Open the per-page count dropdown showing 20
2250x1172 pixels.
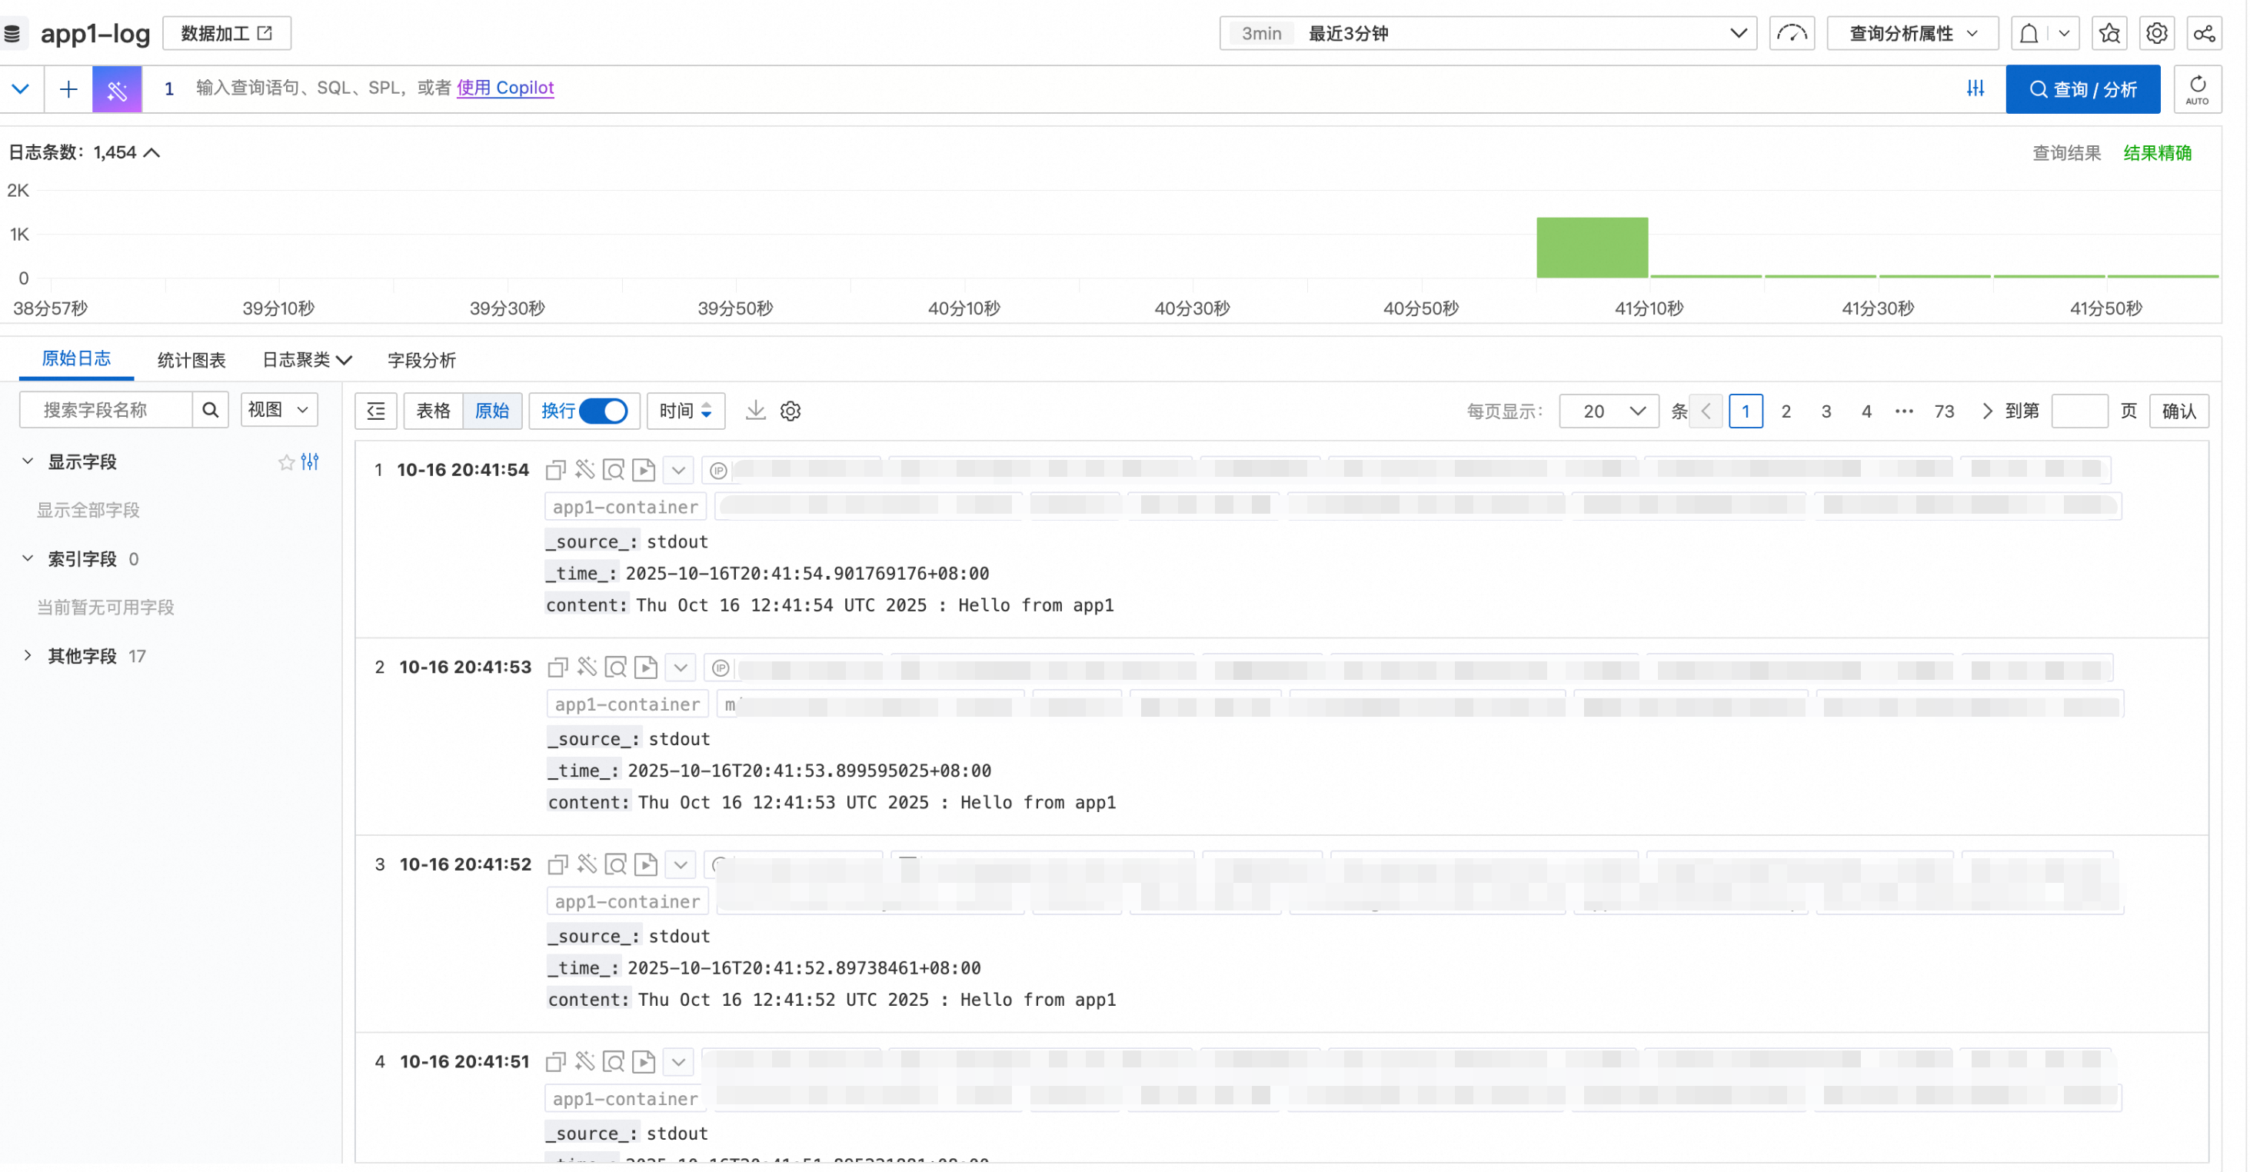(x=1609, y=411)
